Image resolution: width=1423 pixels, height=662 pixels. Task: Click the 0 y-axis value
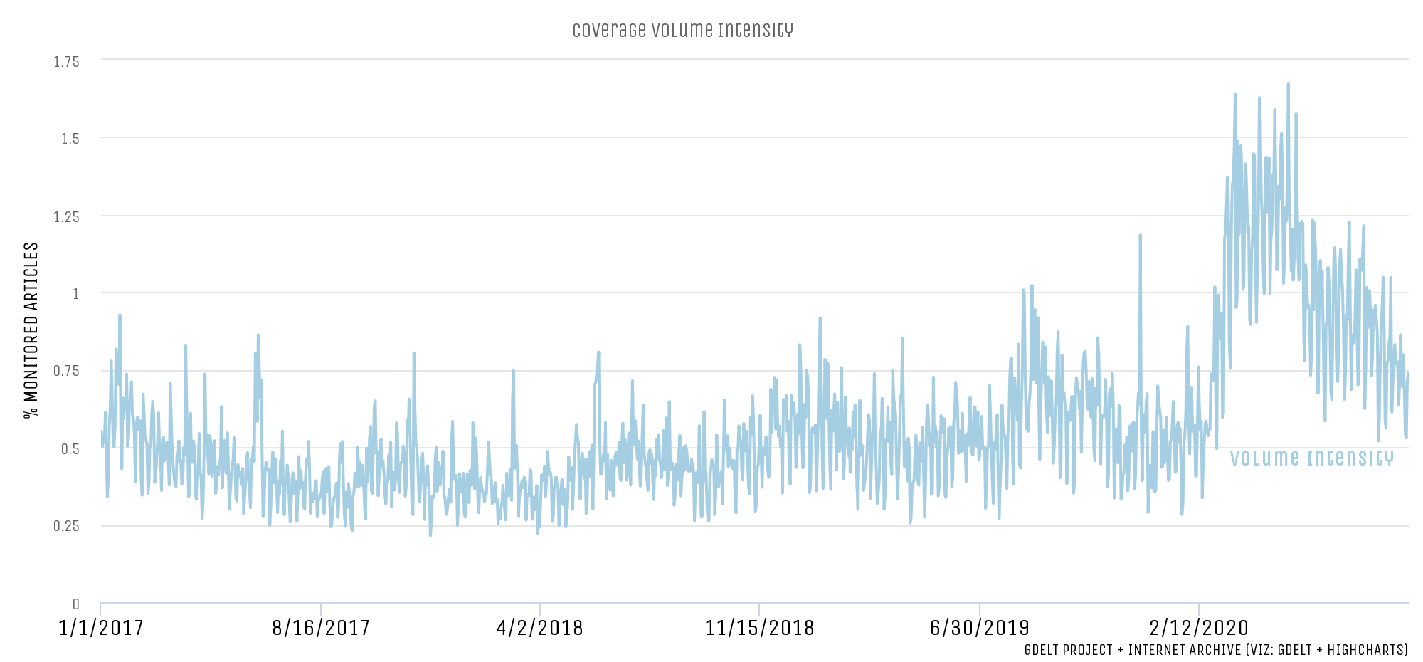coord(76,604)
